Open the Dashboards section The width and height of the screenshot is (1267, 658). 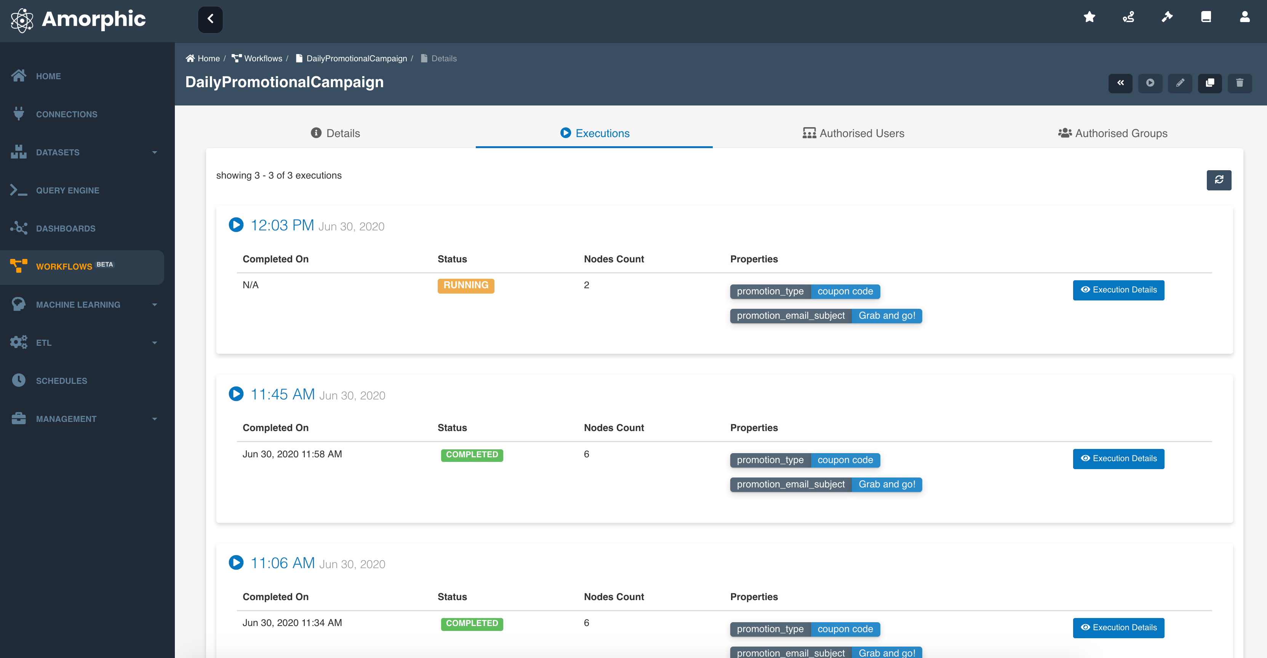(x=66, y=228)
